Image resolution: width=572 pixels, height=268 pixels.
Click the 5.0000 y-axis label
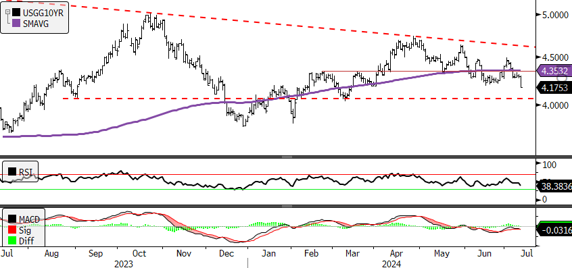point(554,16)
